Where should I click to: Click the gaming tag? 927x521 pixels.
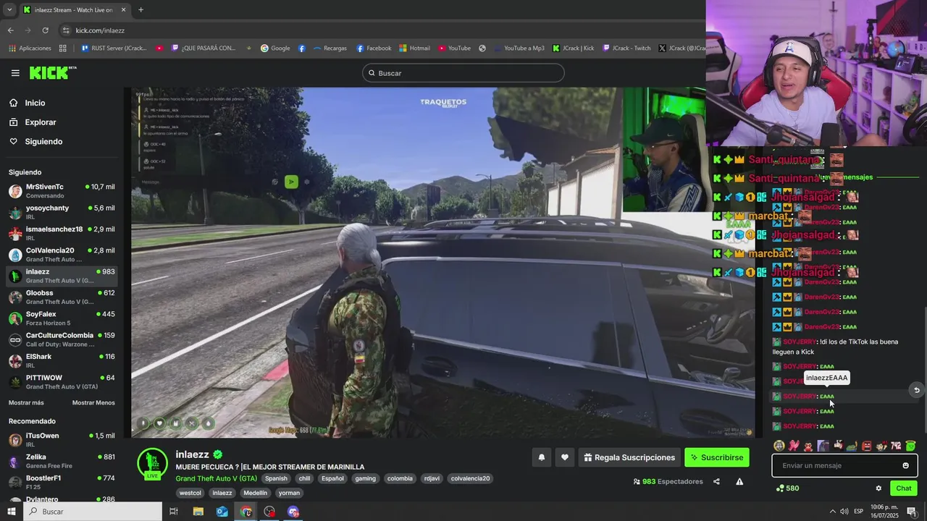click(x=365, y=478)
